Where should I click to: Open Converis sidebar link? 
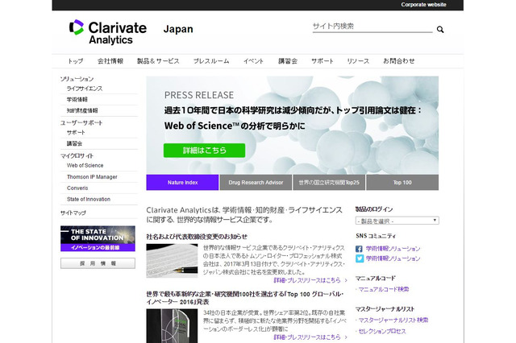pyautogui.click(x=77, y=188)
